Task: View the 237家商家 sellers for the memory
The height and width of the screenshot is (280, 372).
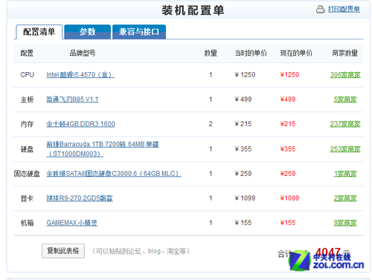Action: [x=345, y=124]
